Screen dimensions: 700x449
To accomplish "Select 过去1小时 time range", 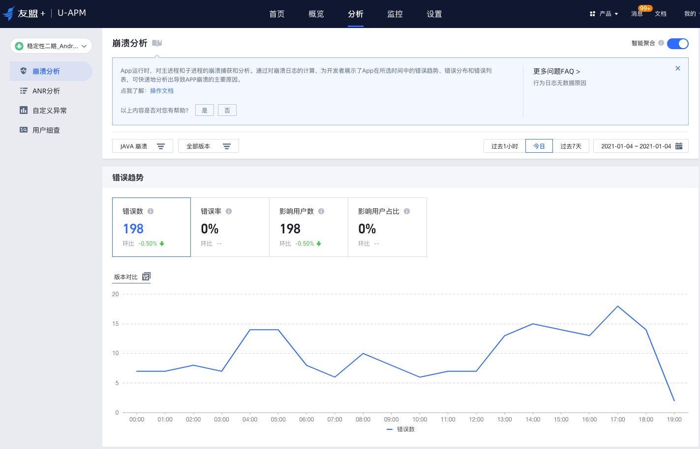I will pos(505,146).
